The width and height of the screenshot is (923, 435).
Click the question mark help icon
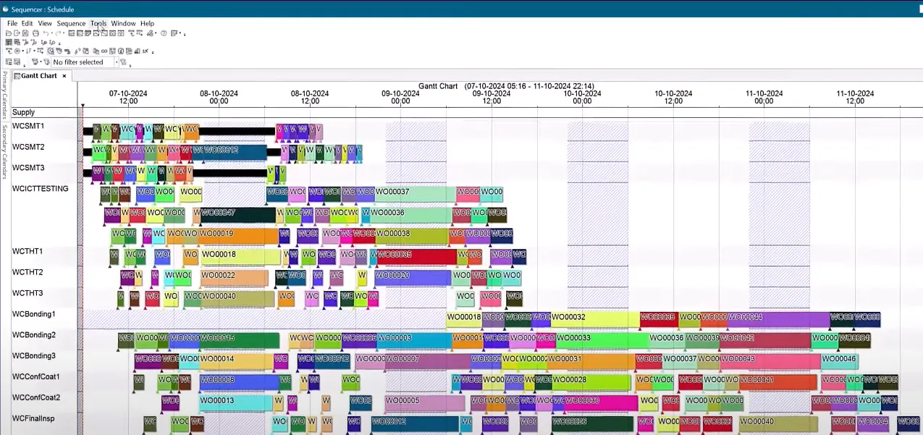click(164, 33)
